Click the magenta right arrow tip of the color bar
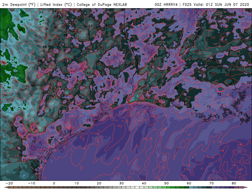This screenshot has height=189, width=252. [x=245, y=187]
